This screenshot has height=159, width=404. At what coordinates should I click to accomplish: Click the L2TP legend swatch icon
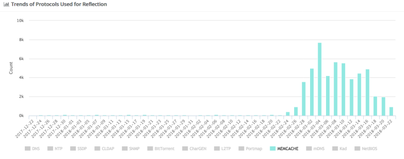pyautogui.click(x=217, y=148)
